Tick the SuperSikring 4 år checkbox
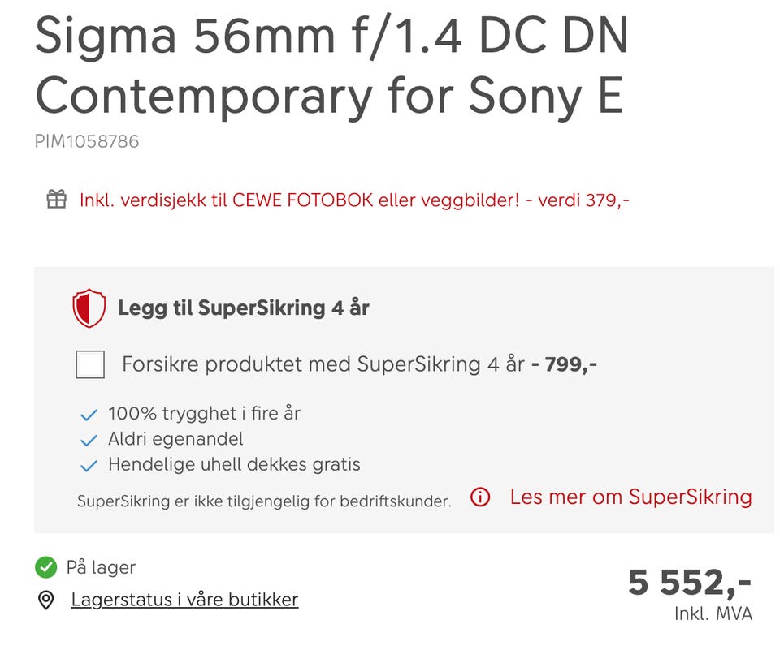Screen dimensions: 780x650 coord(90,364)
